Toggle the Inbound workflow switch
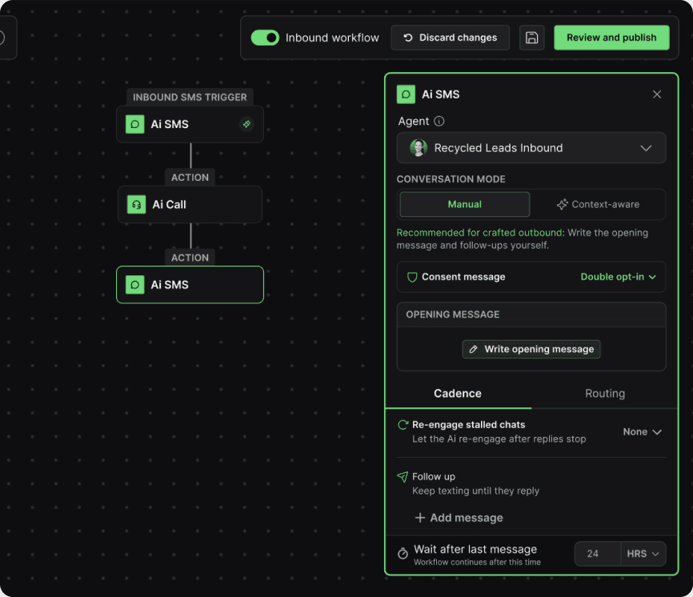Viewport: 693px width, 597px height. [265, 38]
